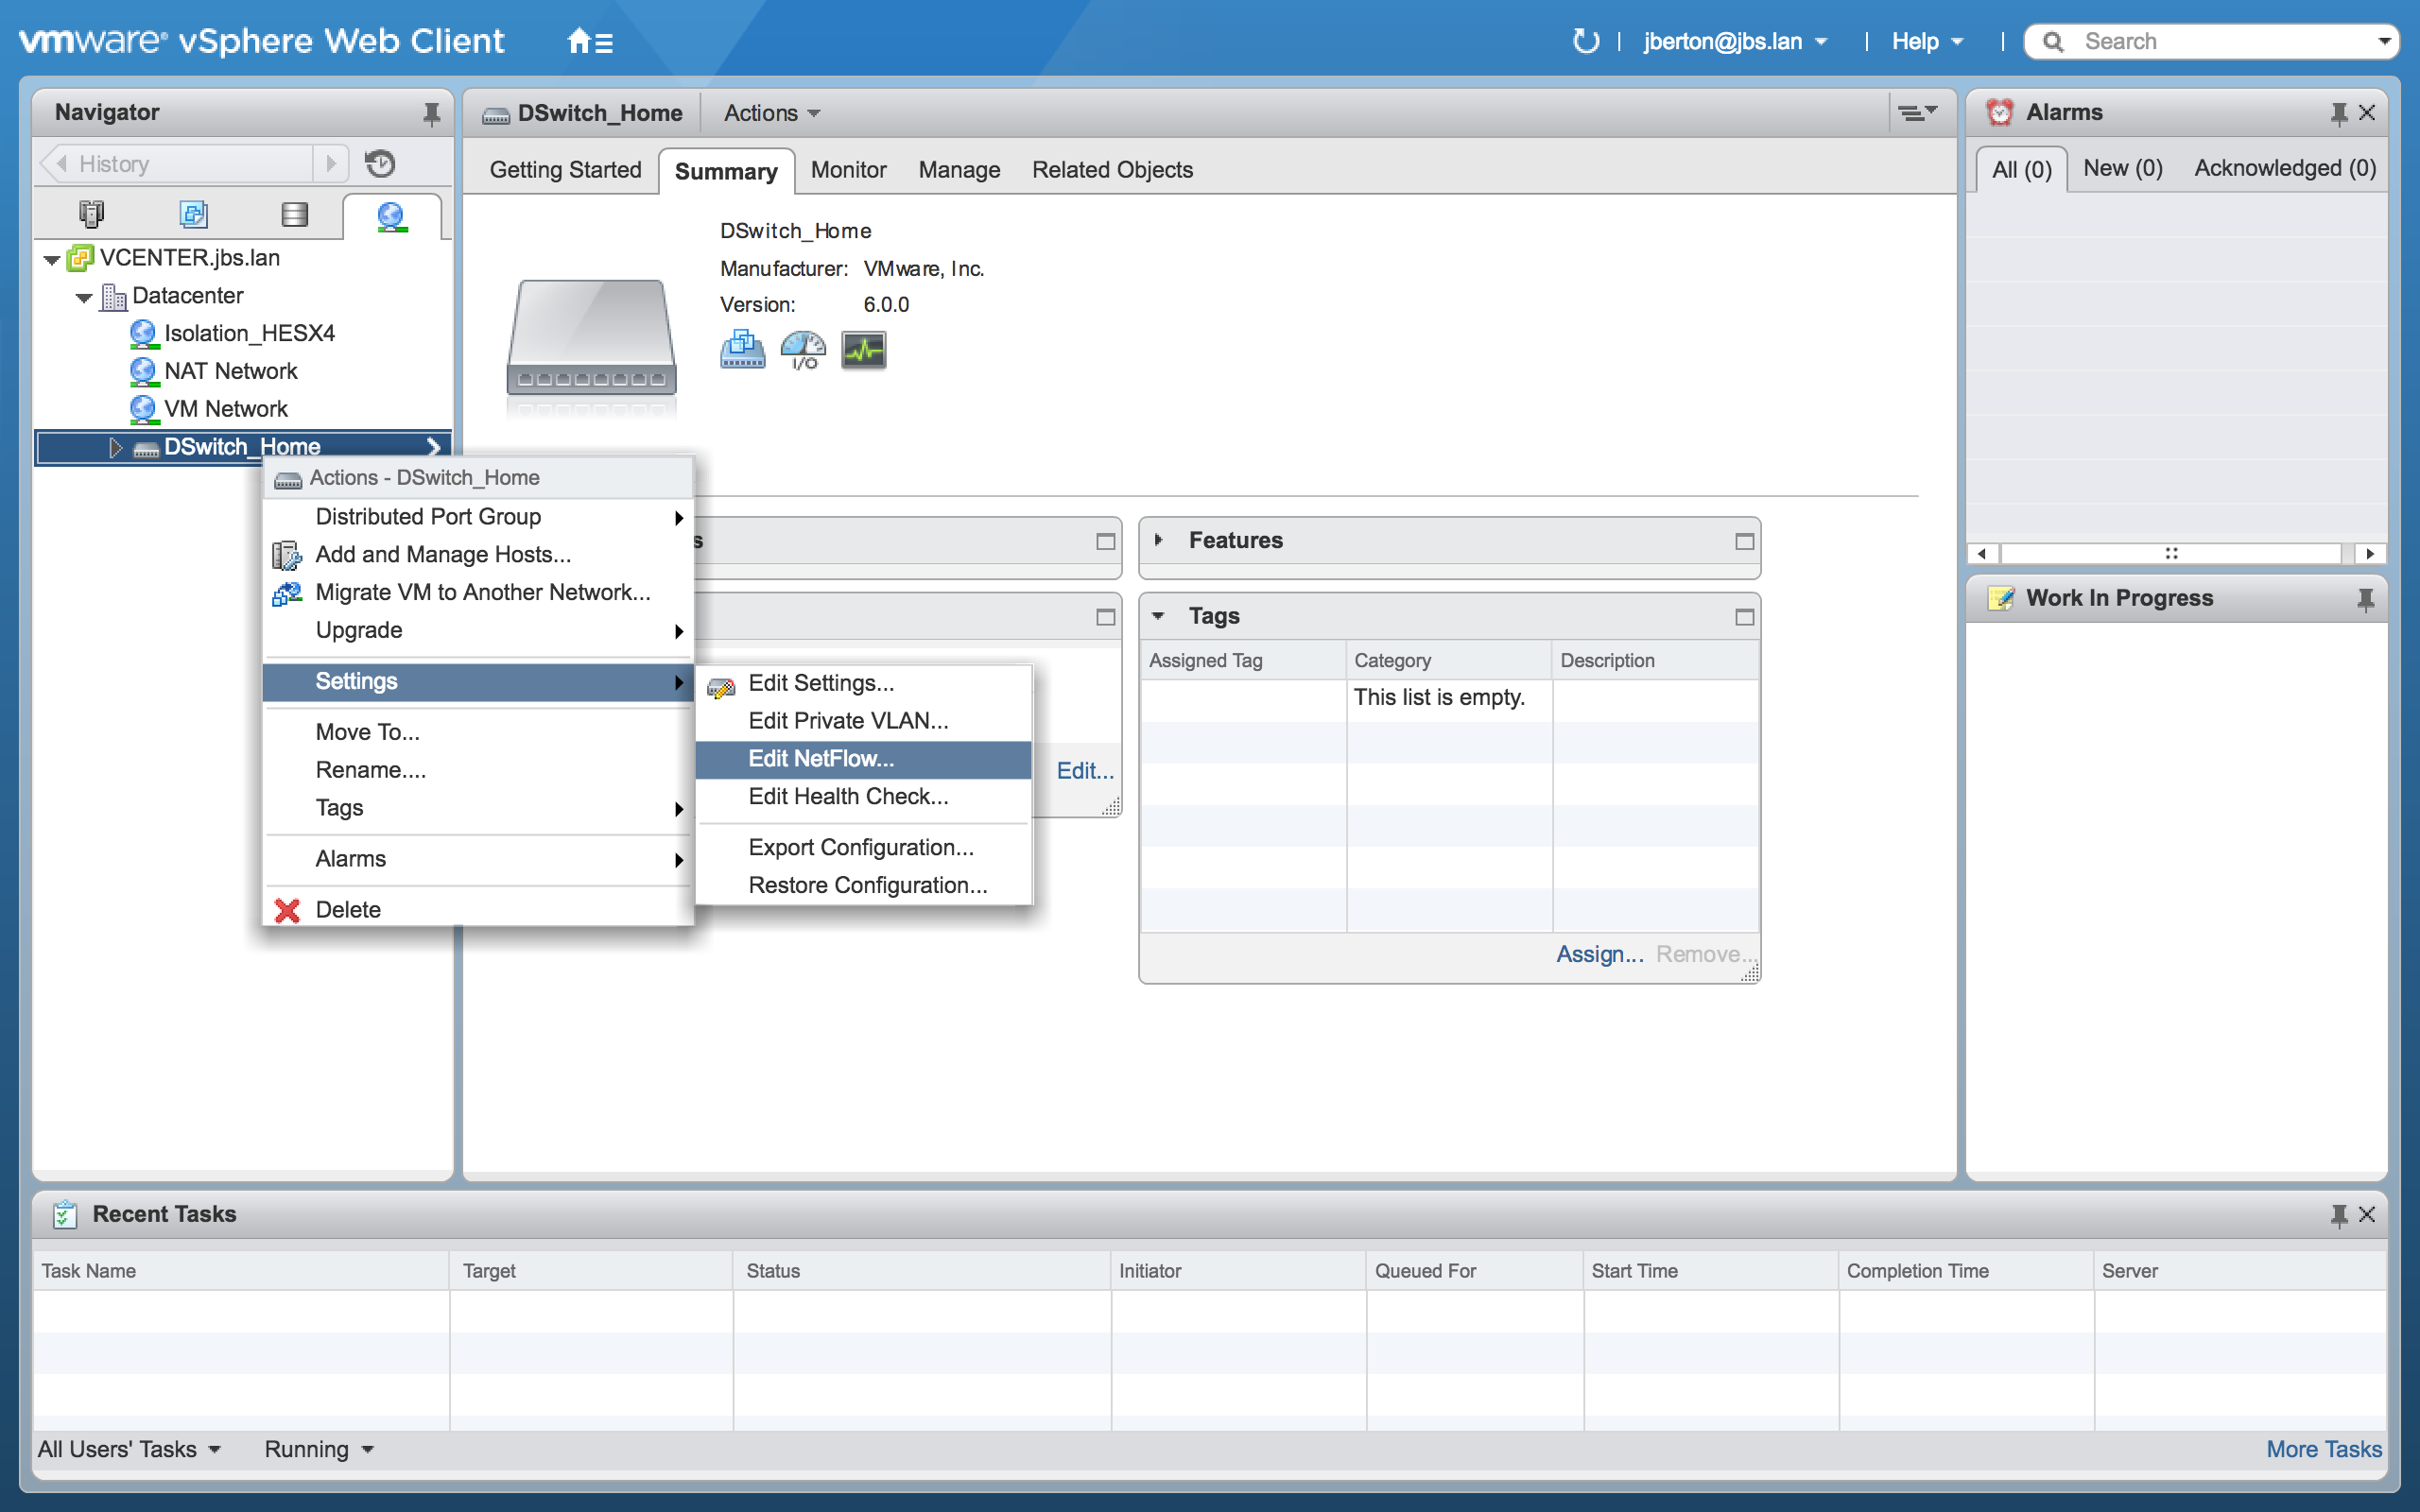2420x1512 pixels.
Task: Open the All Users' Tasks filter dropdown
Action: point(129,1449)
